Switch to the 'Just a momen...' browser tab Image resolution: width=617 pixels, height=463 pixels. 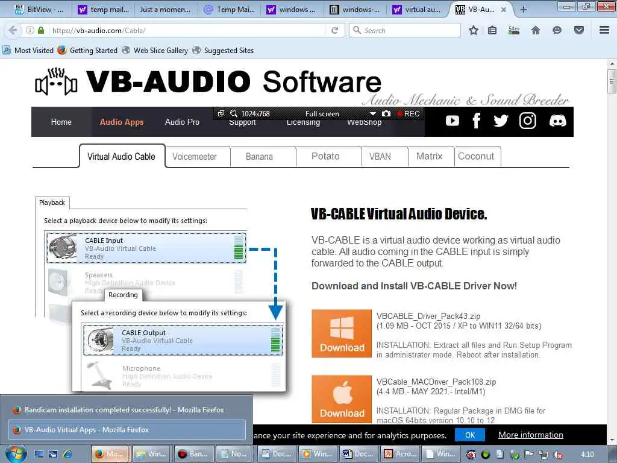pos(165,10)
